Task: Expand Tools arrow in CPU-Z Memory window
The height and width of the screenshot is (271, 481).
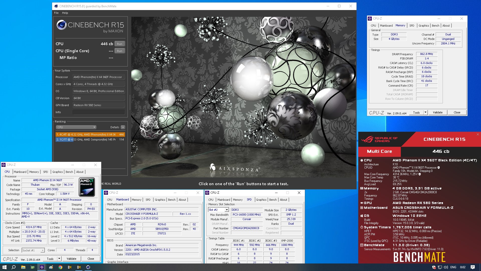Action: click(425, 112)
